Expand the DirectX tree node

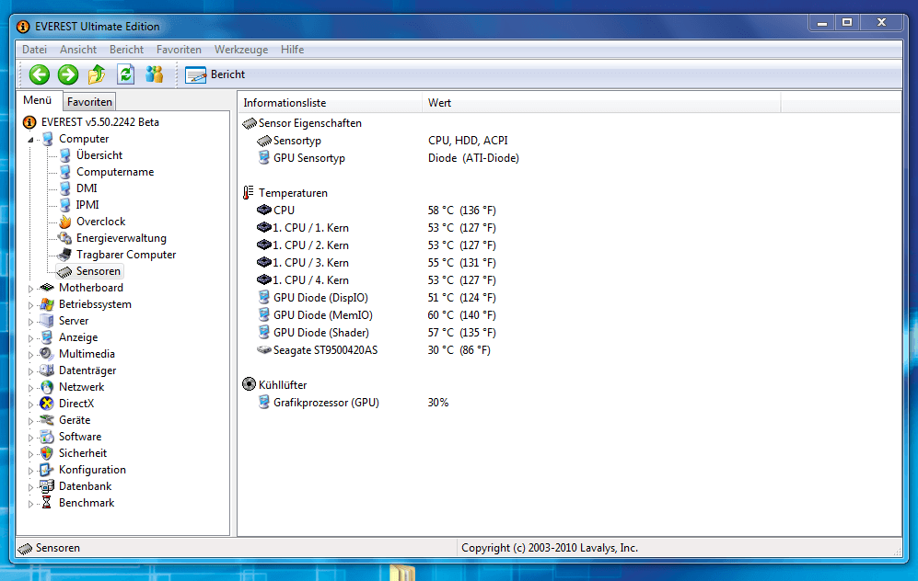(x=30, y=404)
